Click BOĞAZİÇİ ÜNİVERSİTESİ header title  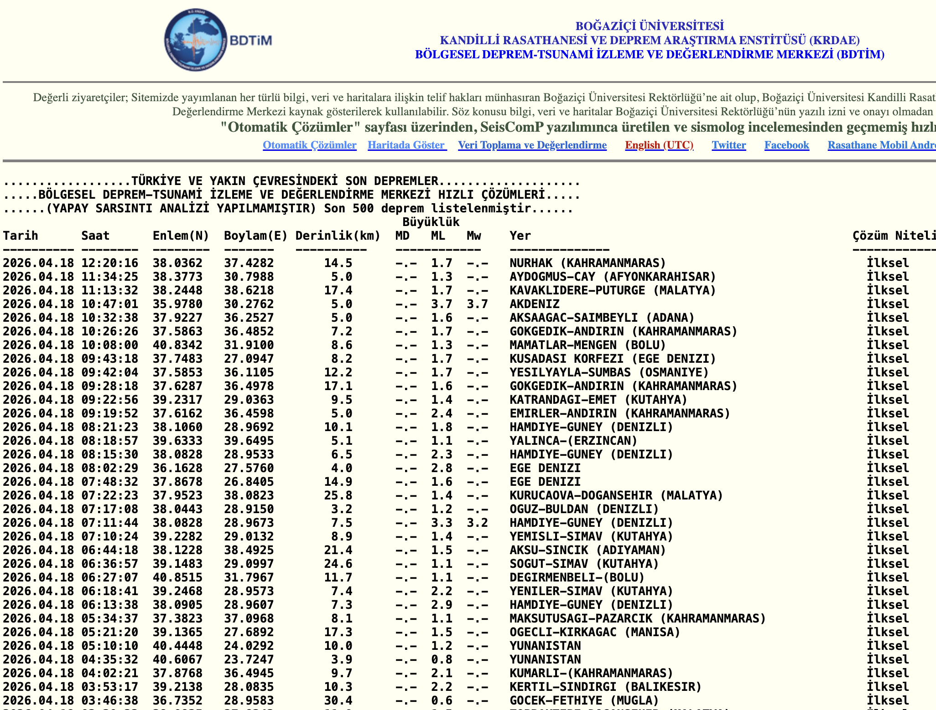tap(649, 26)
